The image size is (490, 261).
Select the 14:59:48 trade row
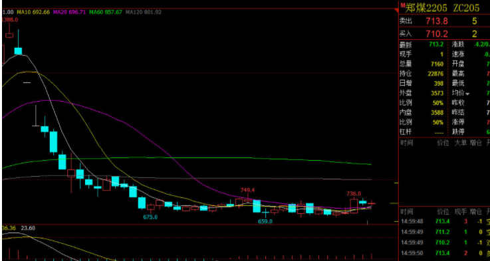[x=445, y=222]
